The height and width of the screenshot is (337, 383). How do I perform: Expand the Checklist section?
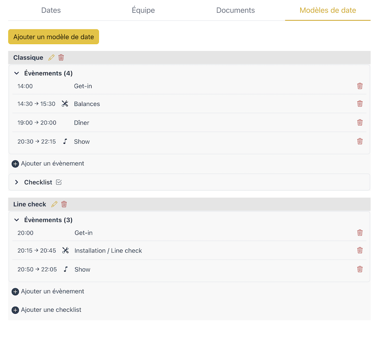[16, 182]
